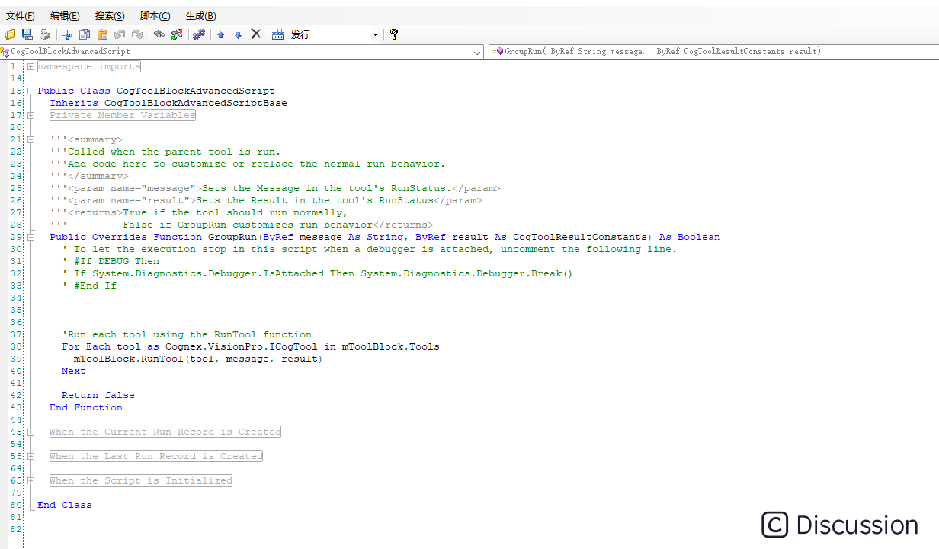Click the X delete icon in toolbar
Screen dimensions: 939x549
(x=256, y=34)
